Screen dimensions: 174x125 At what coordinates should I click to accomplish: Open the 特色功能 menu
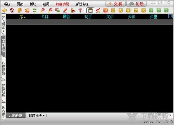[62, 4]
